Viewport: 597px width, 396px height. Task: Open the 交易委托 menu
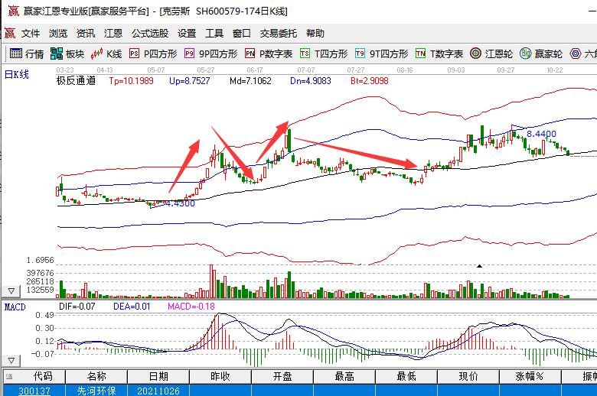click(279, 34)
